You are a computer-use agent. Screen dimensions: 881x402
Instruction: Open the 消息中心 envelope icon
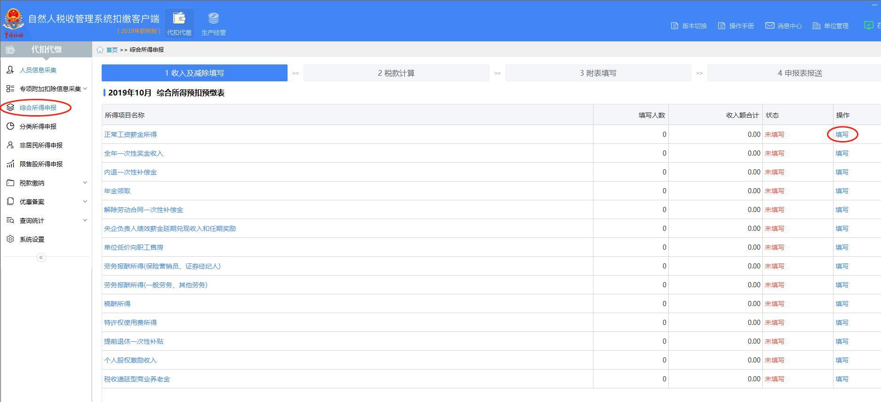point(769,26)
